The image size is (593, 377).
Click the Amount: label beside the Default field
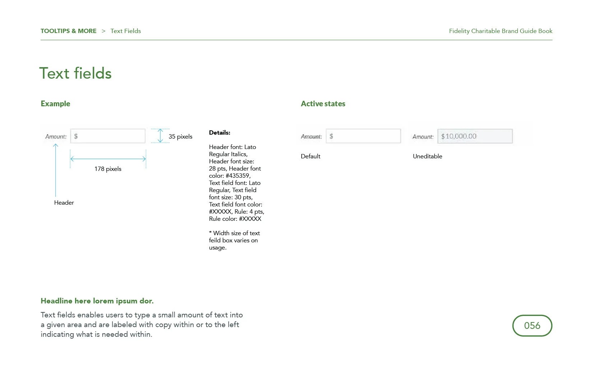(x=311, y=136)
